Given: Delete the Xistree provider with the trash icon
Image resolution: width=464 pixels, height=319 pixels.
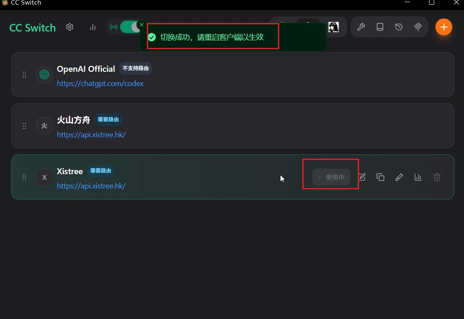Looking at the screenshot, I should 437,177.
